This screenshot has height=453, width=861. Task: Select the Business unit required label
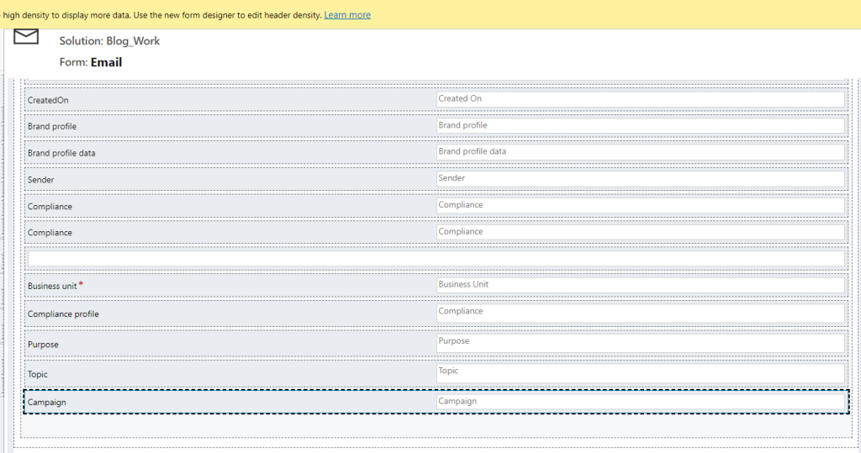point(55,286)
